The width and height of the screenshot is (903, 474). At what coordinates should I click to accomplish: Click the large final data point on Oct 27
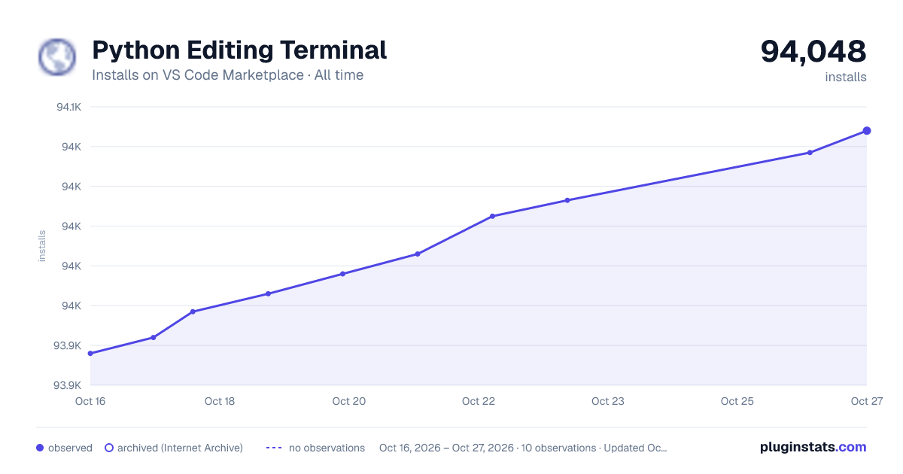(867, 131)
